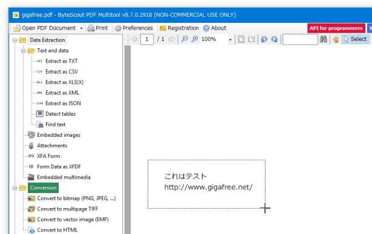The width and height of the screenshot is (372, 234).
Task: Select Extract as CSV item
Action: (x=62, y=72)
